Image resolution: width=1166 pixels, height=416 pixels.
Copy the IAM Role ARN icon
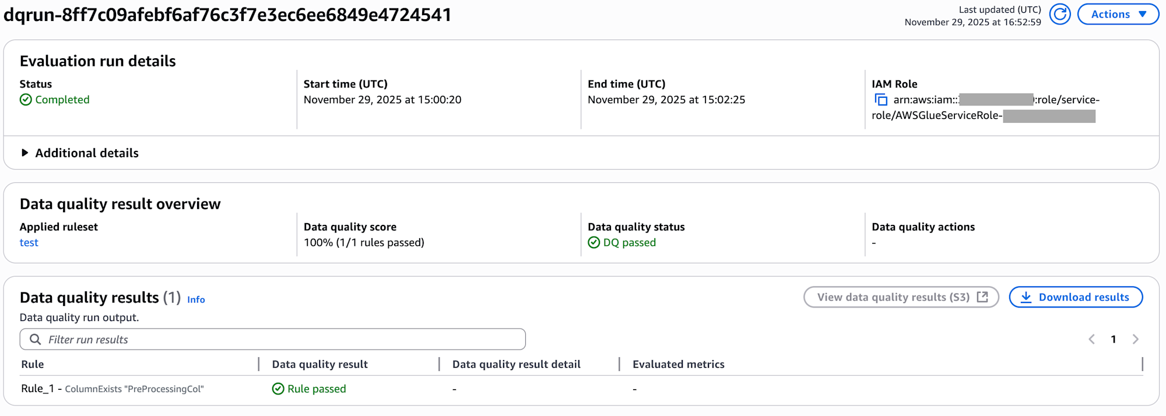coord(881,100)
